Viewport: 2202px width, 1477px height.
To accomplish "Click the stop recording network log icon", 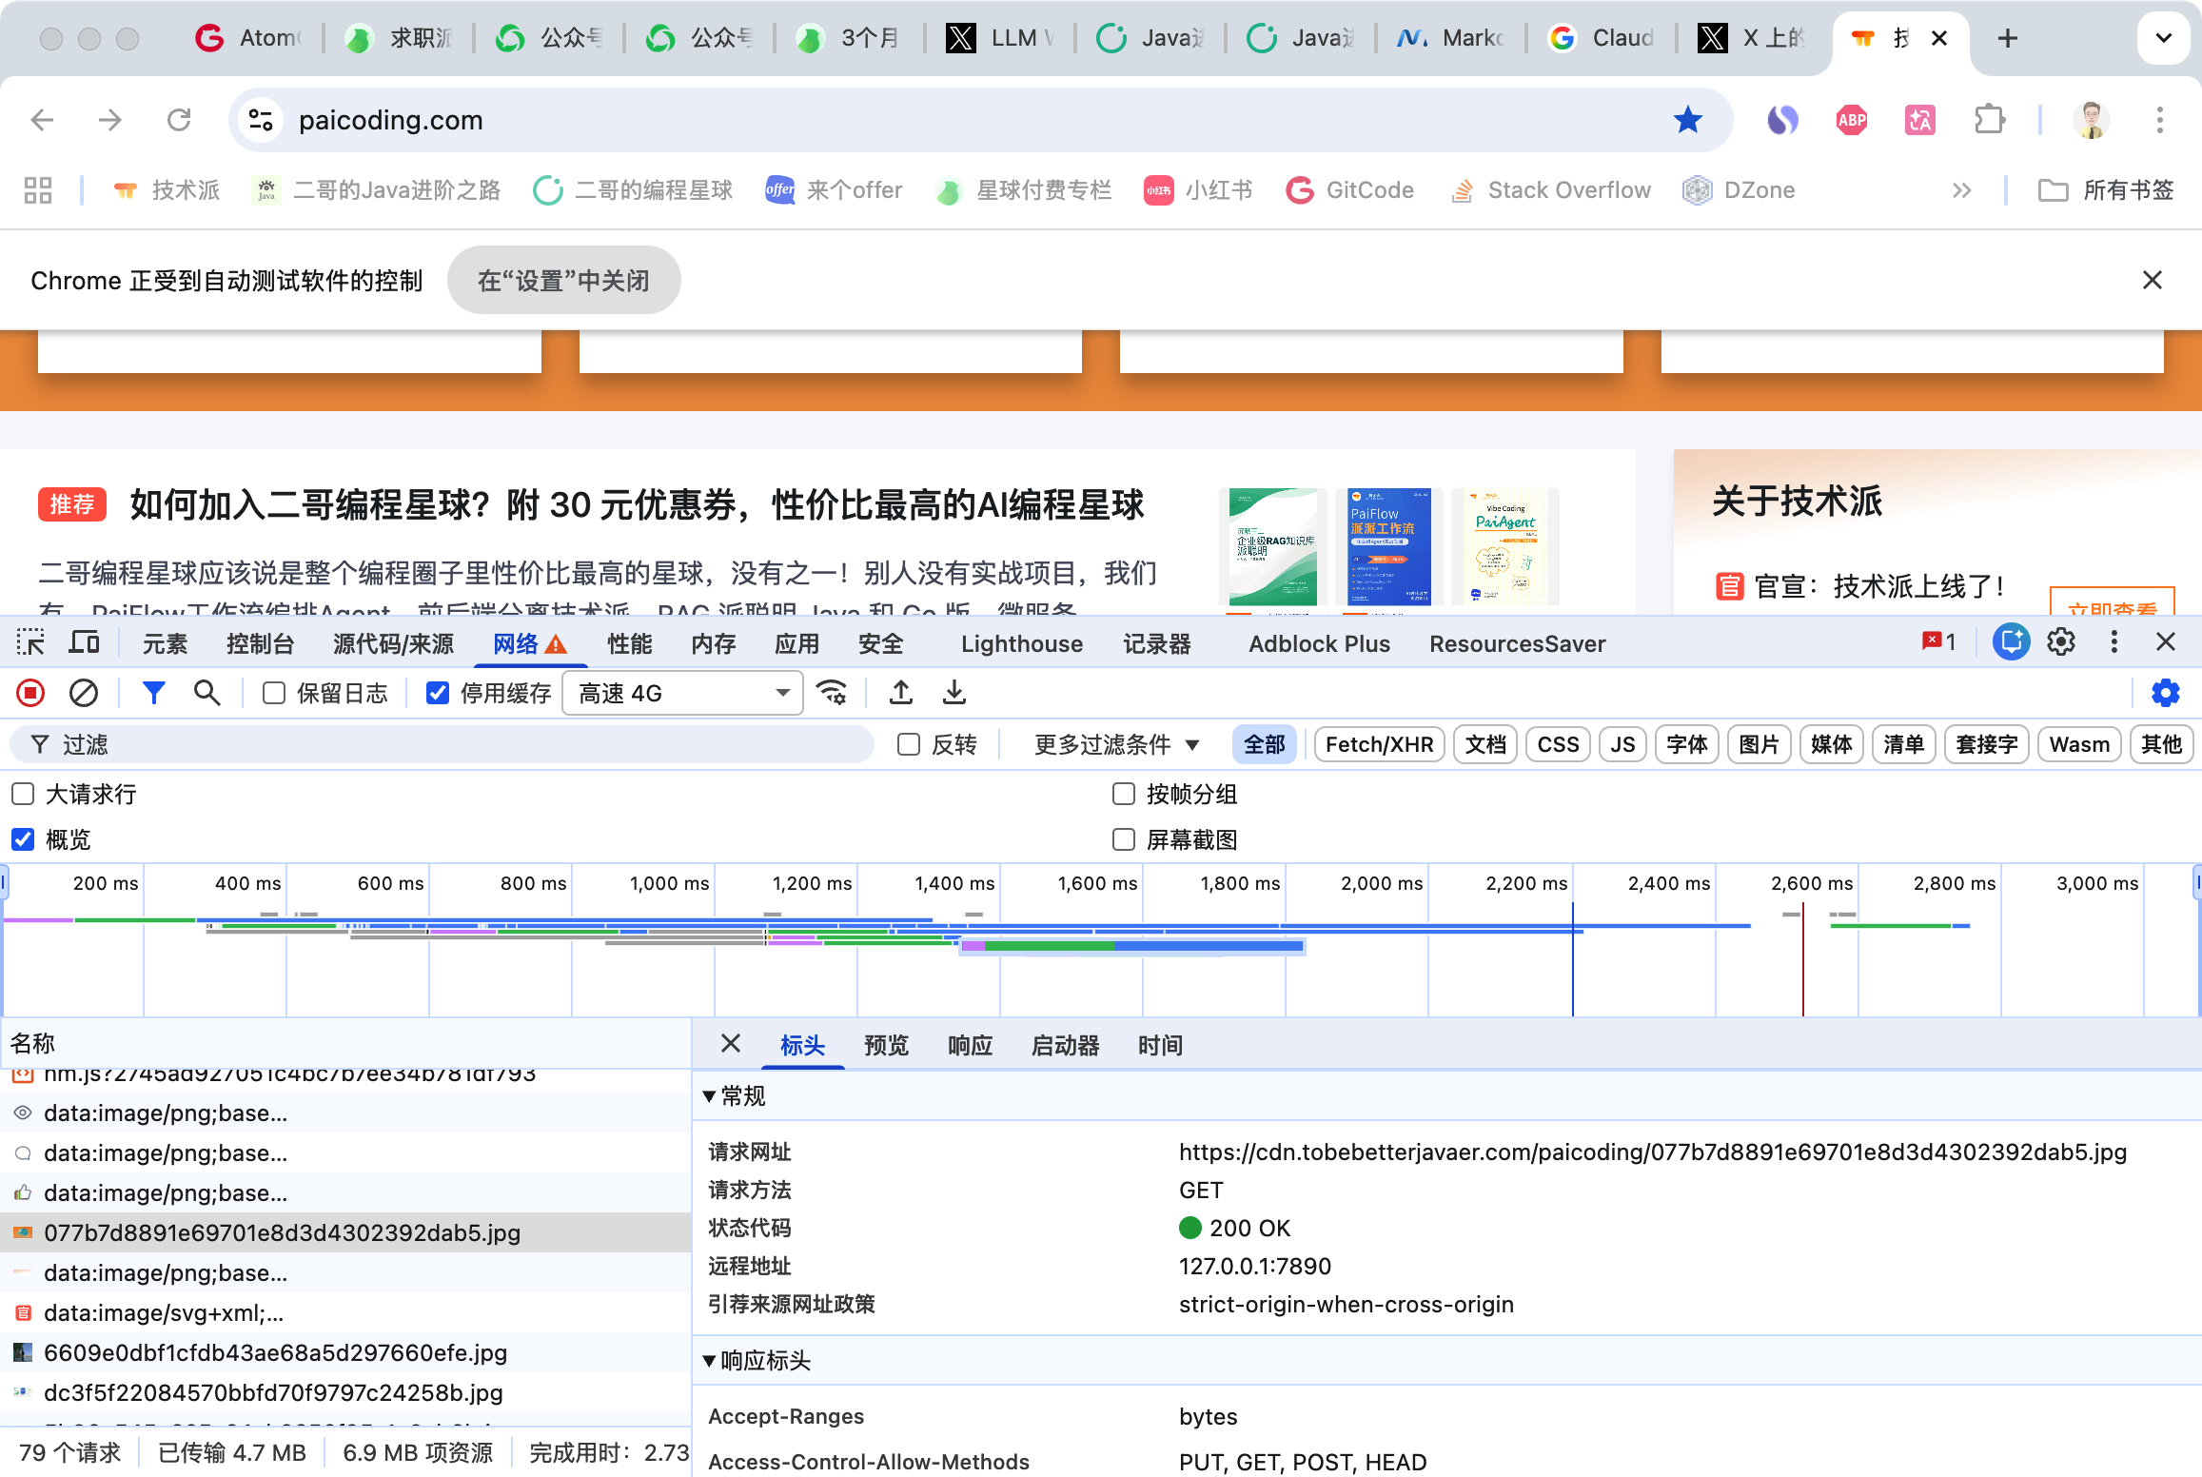I will click(30, 693).
